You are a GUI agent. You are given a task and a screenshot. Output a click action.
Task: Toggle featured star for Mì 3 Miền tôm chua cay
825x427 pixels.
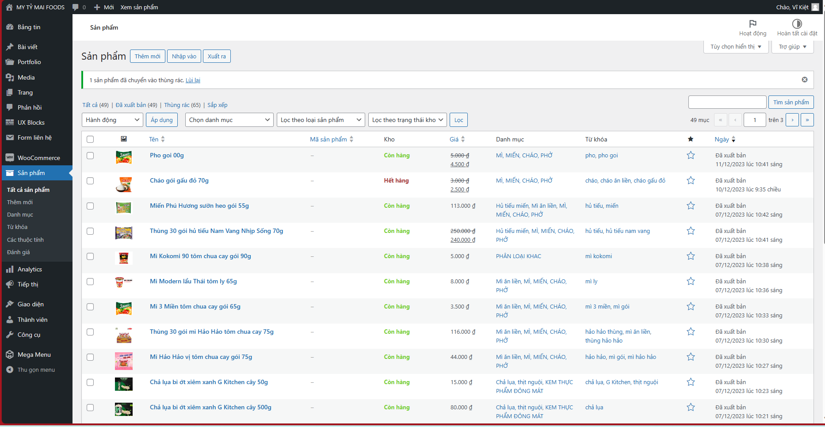point(691,306)
